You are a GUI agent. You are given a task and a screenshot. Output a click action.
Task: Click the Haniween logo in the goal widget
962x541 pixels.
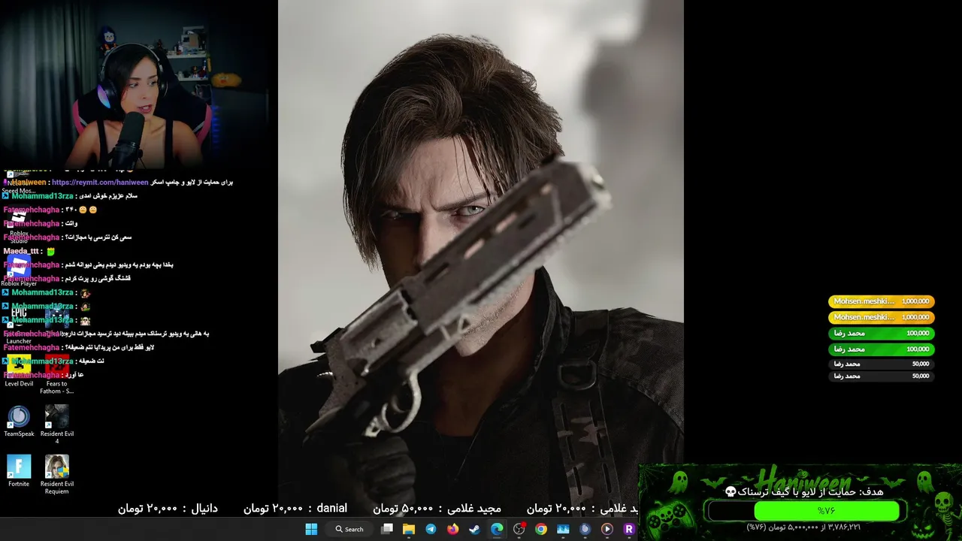pyautogui.click(x=803, y=478)
